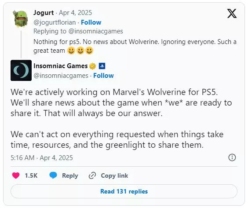
Task: Read 131 replies button
Action: [124, 191]
